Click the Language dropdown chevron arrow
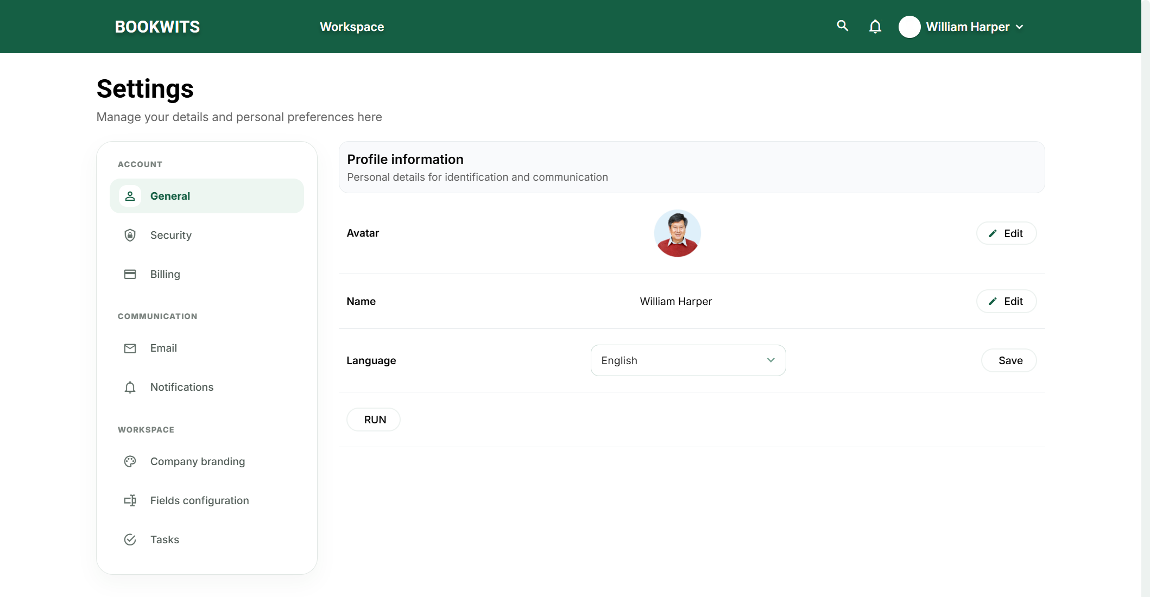The height and width of the screenshot is (597, 1150). pos(770,360)
